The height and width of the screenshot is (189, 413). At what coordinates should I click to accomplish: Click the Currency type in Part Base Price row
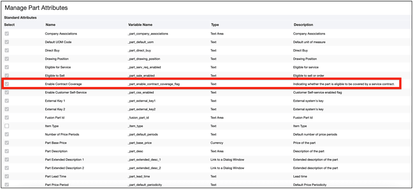(217, 142)
